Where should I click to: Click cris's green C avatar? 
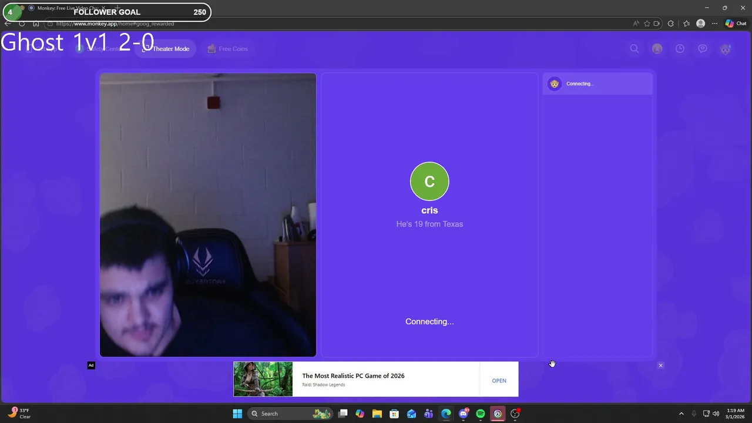click(x=429, y=182)
